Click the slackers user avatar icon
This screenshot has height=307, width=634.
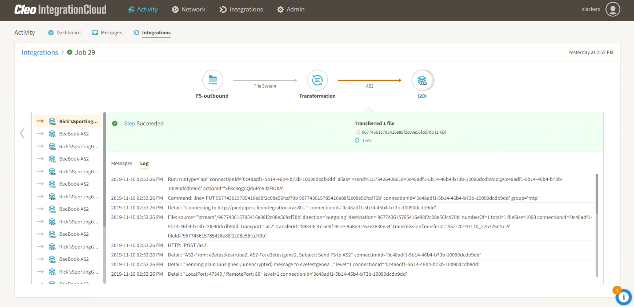pyautogui.click(x=612, y=9)
